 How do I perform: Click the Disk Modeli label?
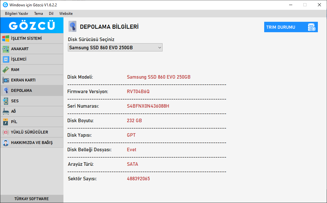80,77
